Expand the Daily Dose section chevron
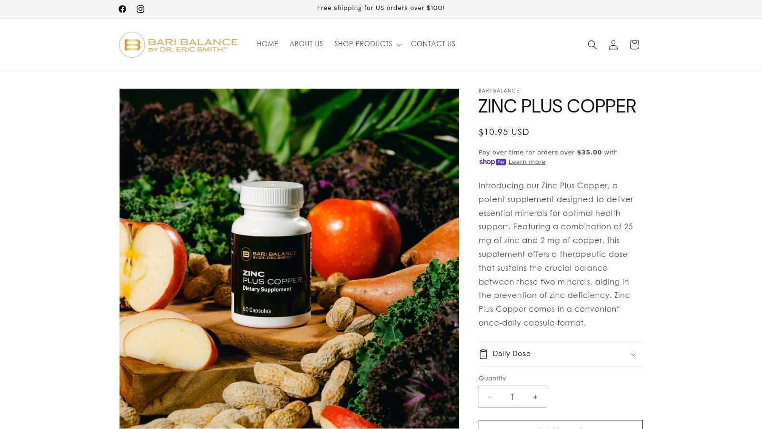 [x=633, y=354]
